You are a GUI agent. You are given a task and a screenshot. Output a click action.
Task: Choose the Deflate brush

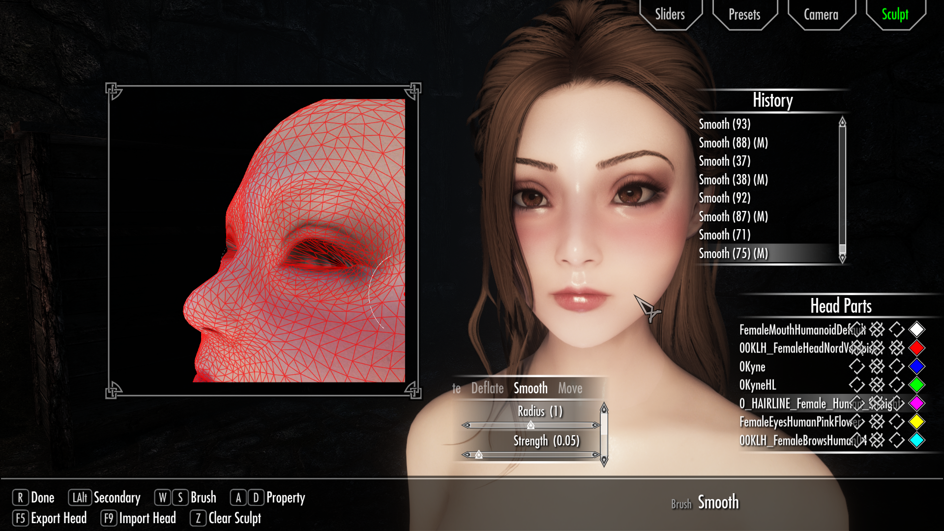point(487,388)
